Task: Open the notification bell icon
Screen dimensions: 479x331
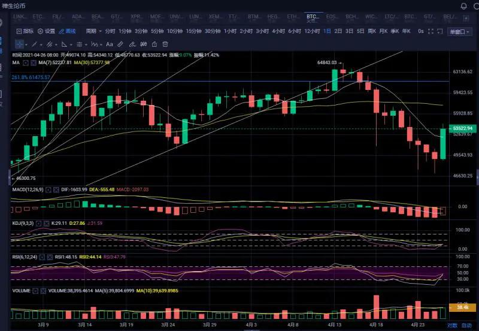Action: [x=463, y=6]
